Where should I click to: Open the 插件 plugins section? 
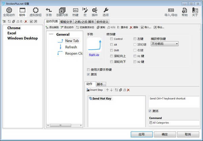coord(94,12)
